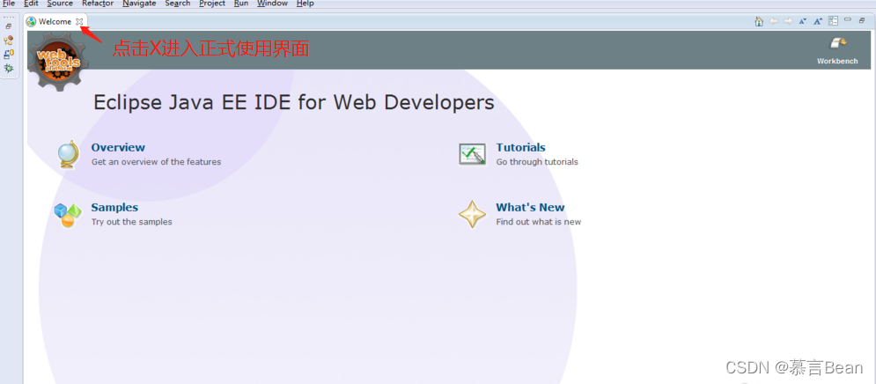
Task: Click the Workbench curved-arrow icon
Action: coord(837,45)
